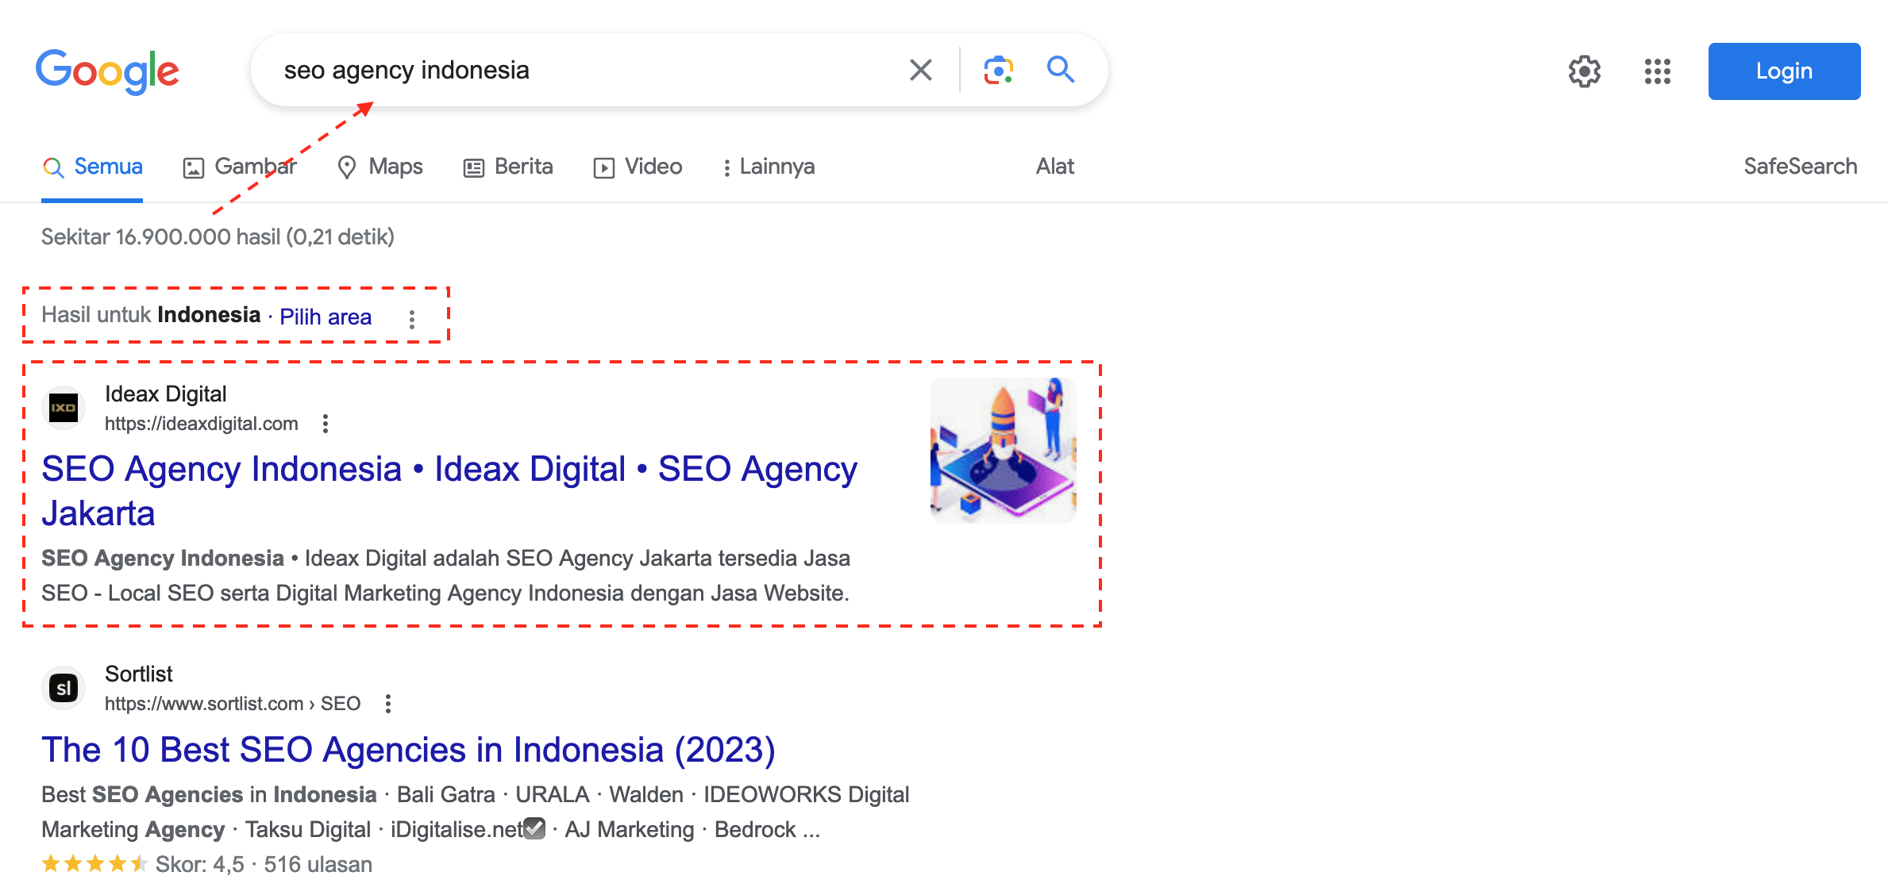The image size is (1888, 895).
Task: Click https://ideaxdigital.com URL text
Action: [202, 424]
